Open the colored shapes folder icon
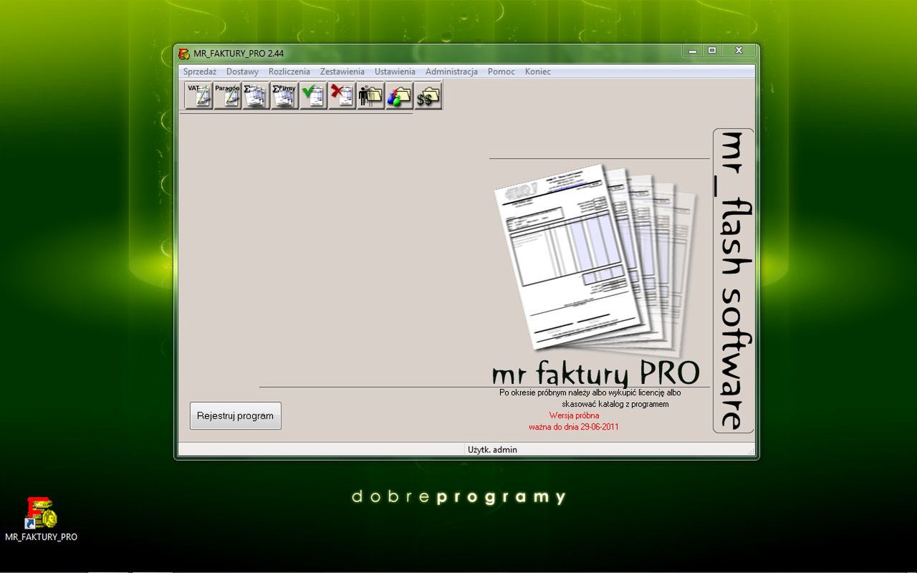917x573 pixels. 399,95
